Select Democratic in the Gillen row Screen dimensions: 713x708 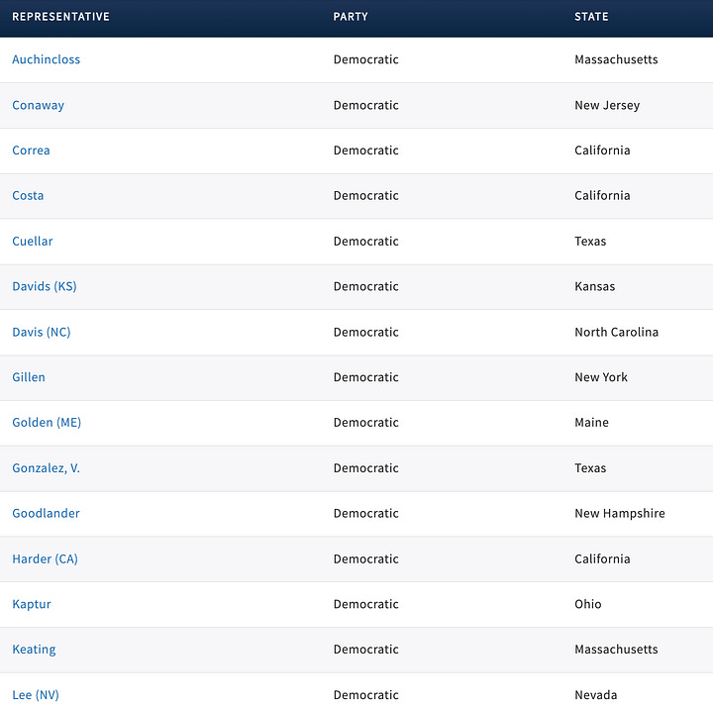click(x=366, y=377)
